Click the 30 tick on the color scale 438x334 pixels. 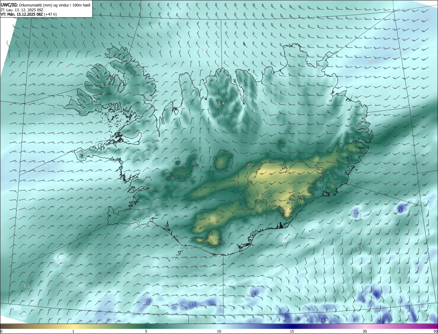coord(365,331)
